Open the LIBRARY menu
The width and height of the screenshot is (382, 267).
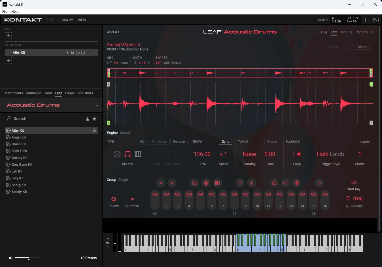[x=66, y=20]
